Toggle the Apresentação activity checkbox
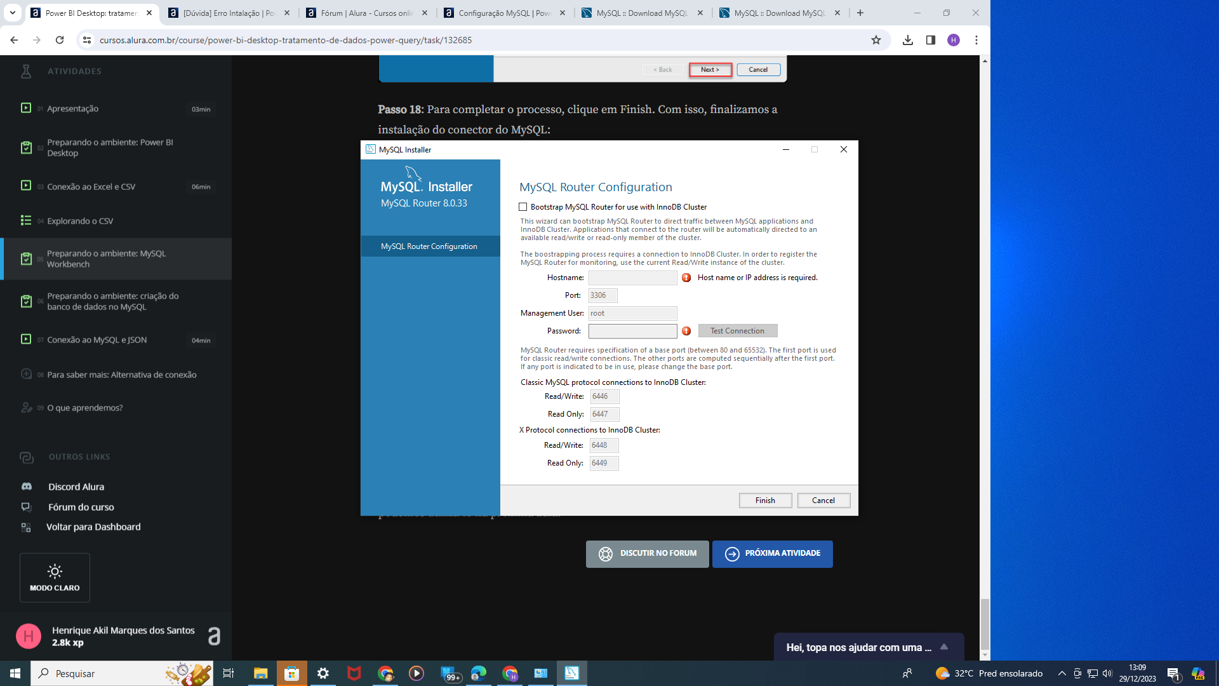This screenshot has width=1219, height=686. click(25, 107)
